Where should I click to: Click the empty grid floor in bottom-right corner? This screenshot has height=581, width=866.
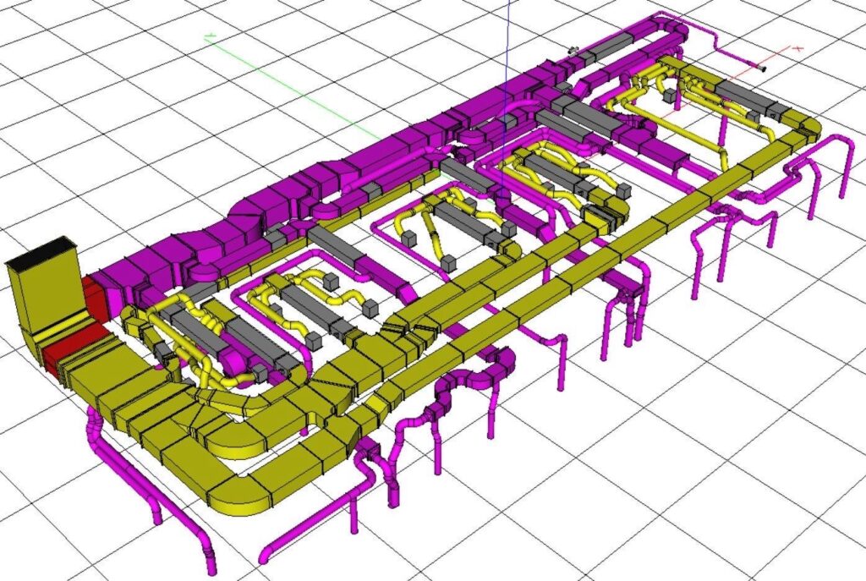coord(761,507)
